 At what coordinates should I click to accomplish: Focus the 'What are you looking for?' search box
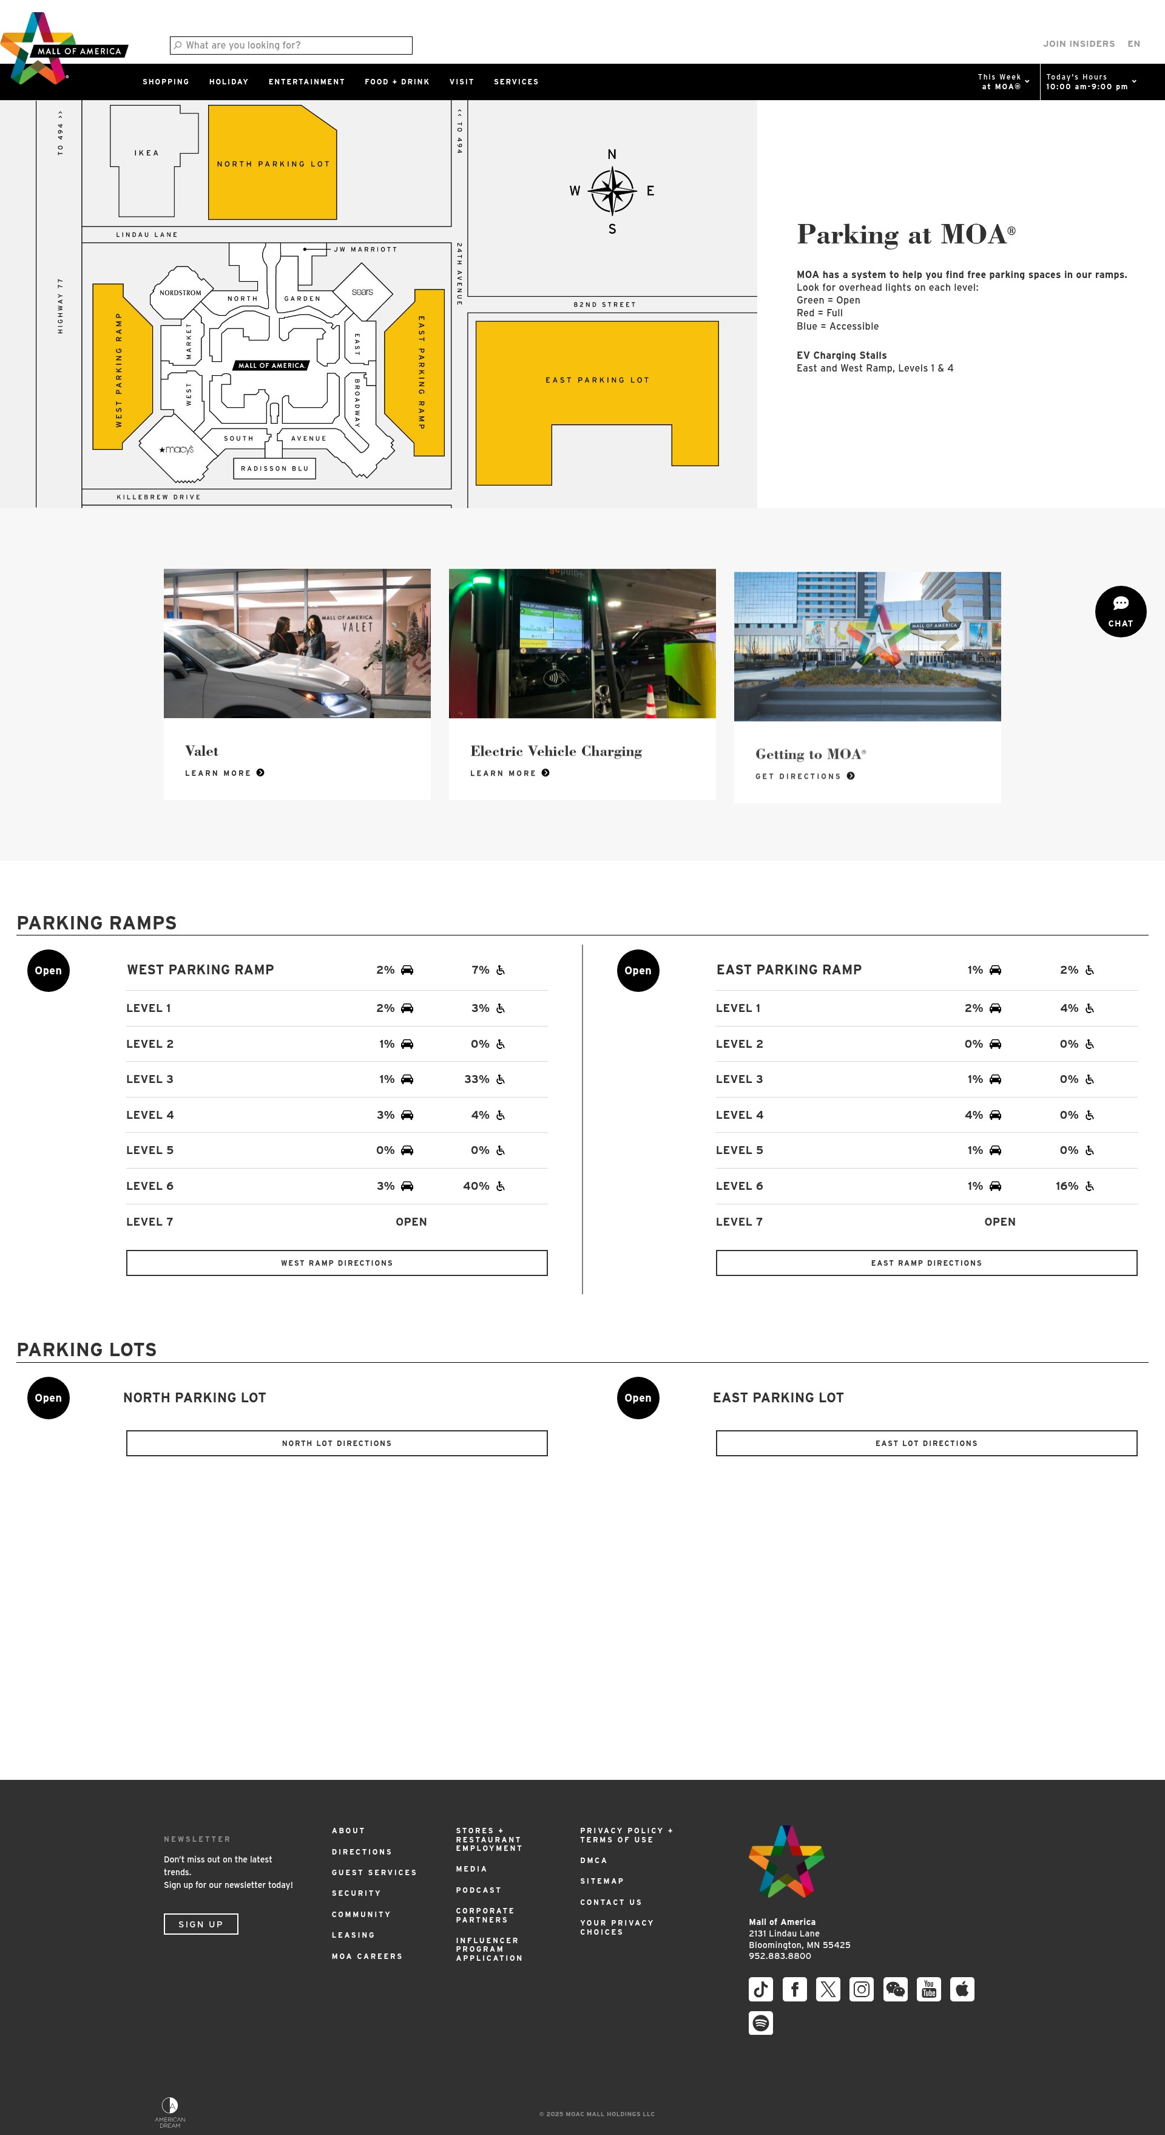(291, 46)
